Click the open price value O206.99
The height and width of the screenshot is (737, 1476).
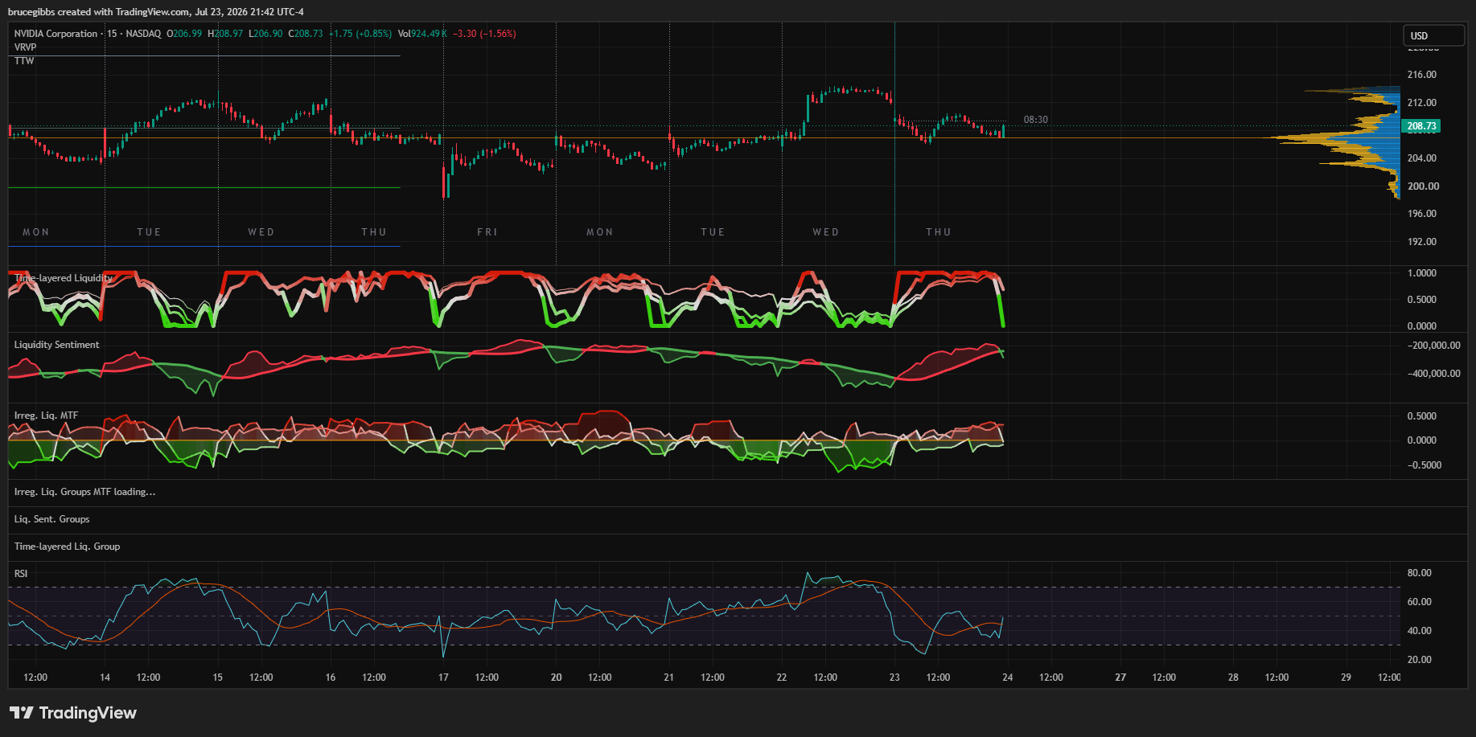click(184, 34)
